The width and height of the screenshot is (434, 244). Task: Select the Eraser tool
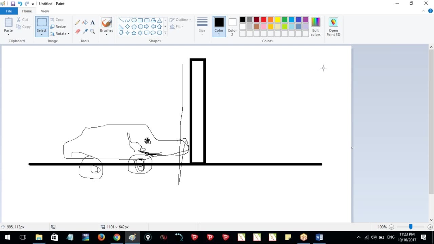pos(78,31)
